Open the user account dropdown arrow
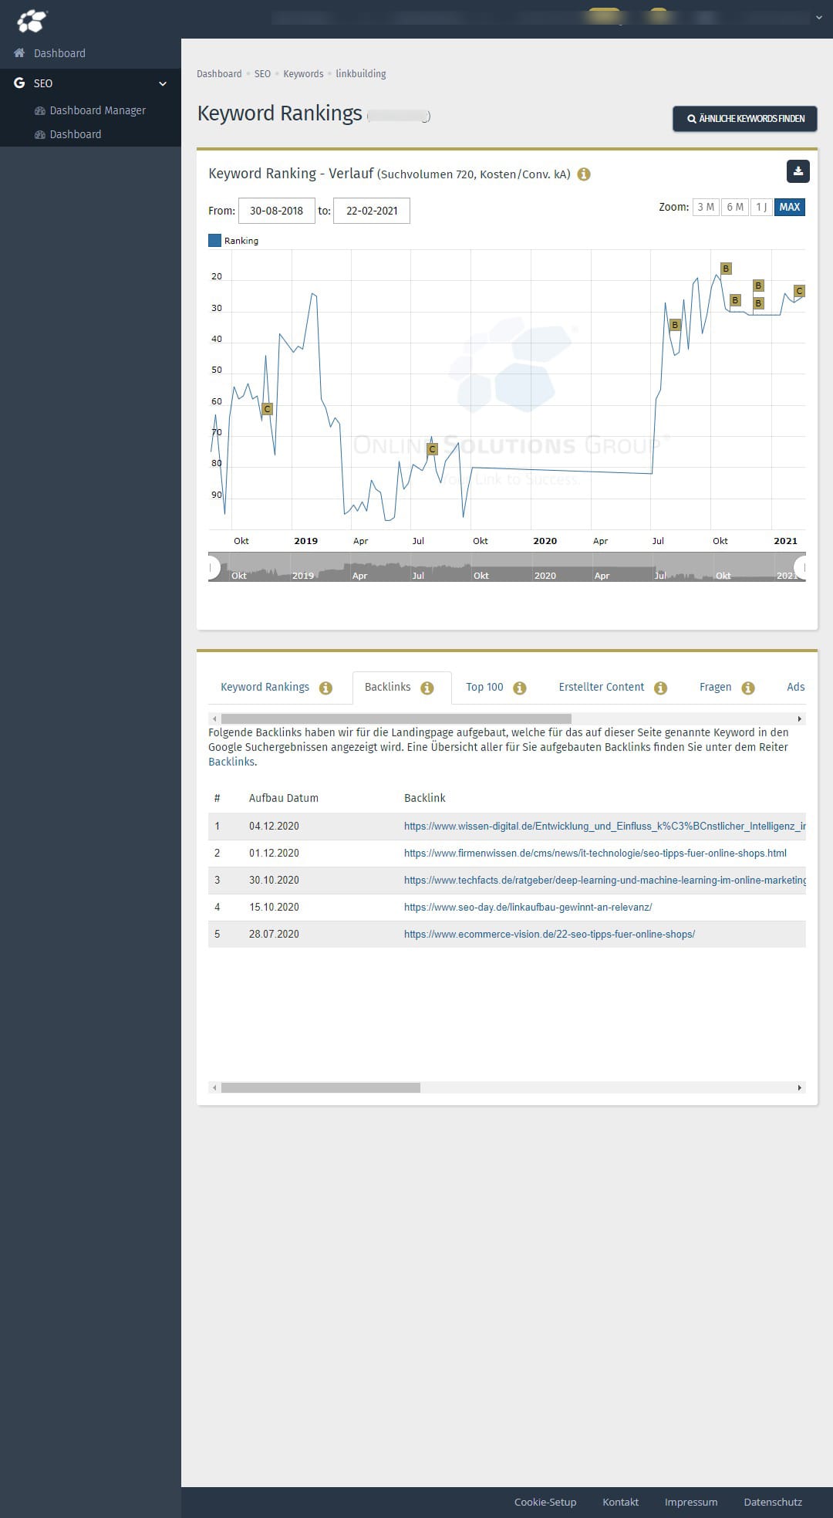Viewport: 833px width, 1518px height. coord(818,18)
